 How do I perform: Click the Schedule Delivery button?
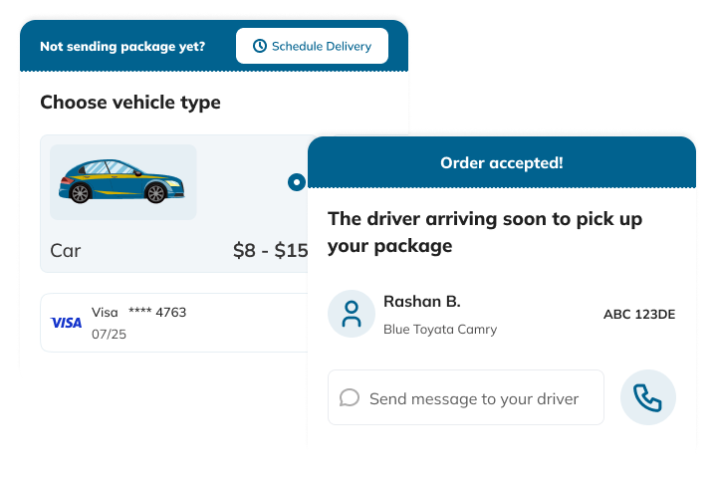(x=312, y=46)
